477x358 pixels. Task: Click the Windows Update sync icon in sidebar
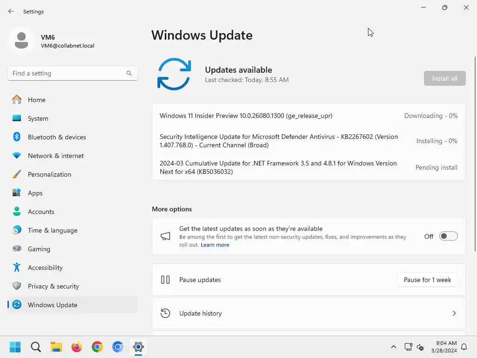click(17, 304)
